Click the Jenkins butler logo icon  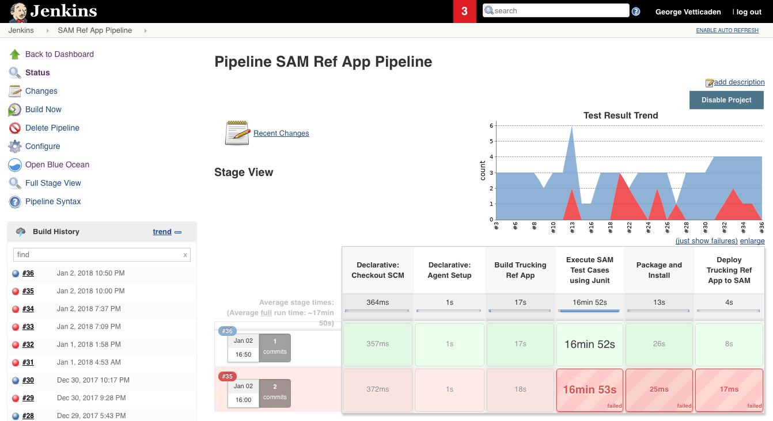pyautogui.click(x=18, y=12)
